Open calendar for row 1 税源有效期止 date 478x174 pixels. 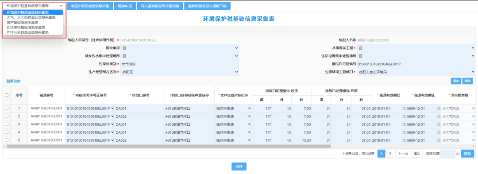pyautogui.click(x=439, y=108)
